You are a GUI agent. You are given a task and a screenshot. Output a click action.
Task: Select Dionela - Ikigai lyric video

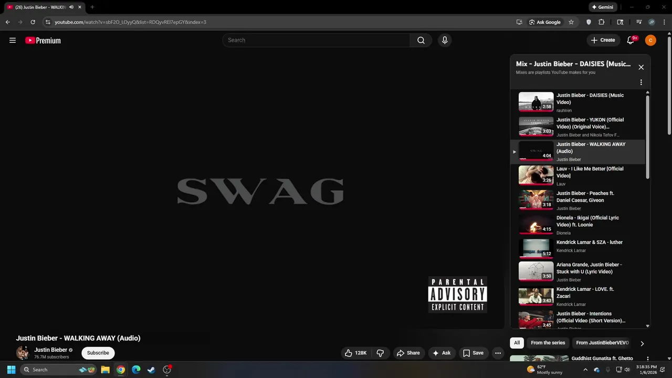(x=577, y=225)
